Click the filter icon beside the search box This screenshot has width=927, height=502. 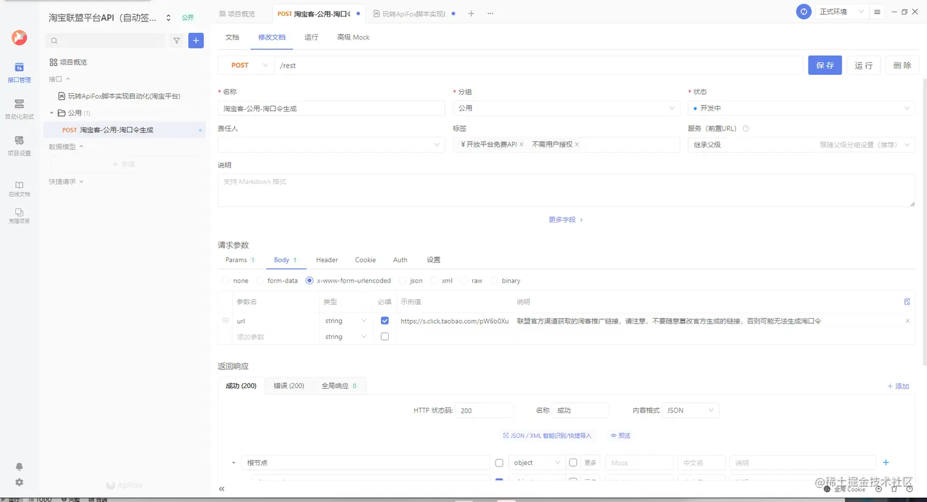[177, 40]
